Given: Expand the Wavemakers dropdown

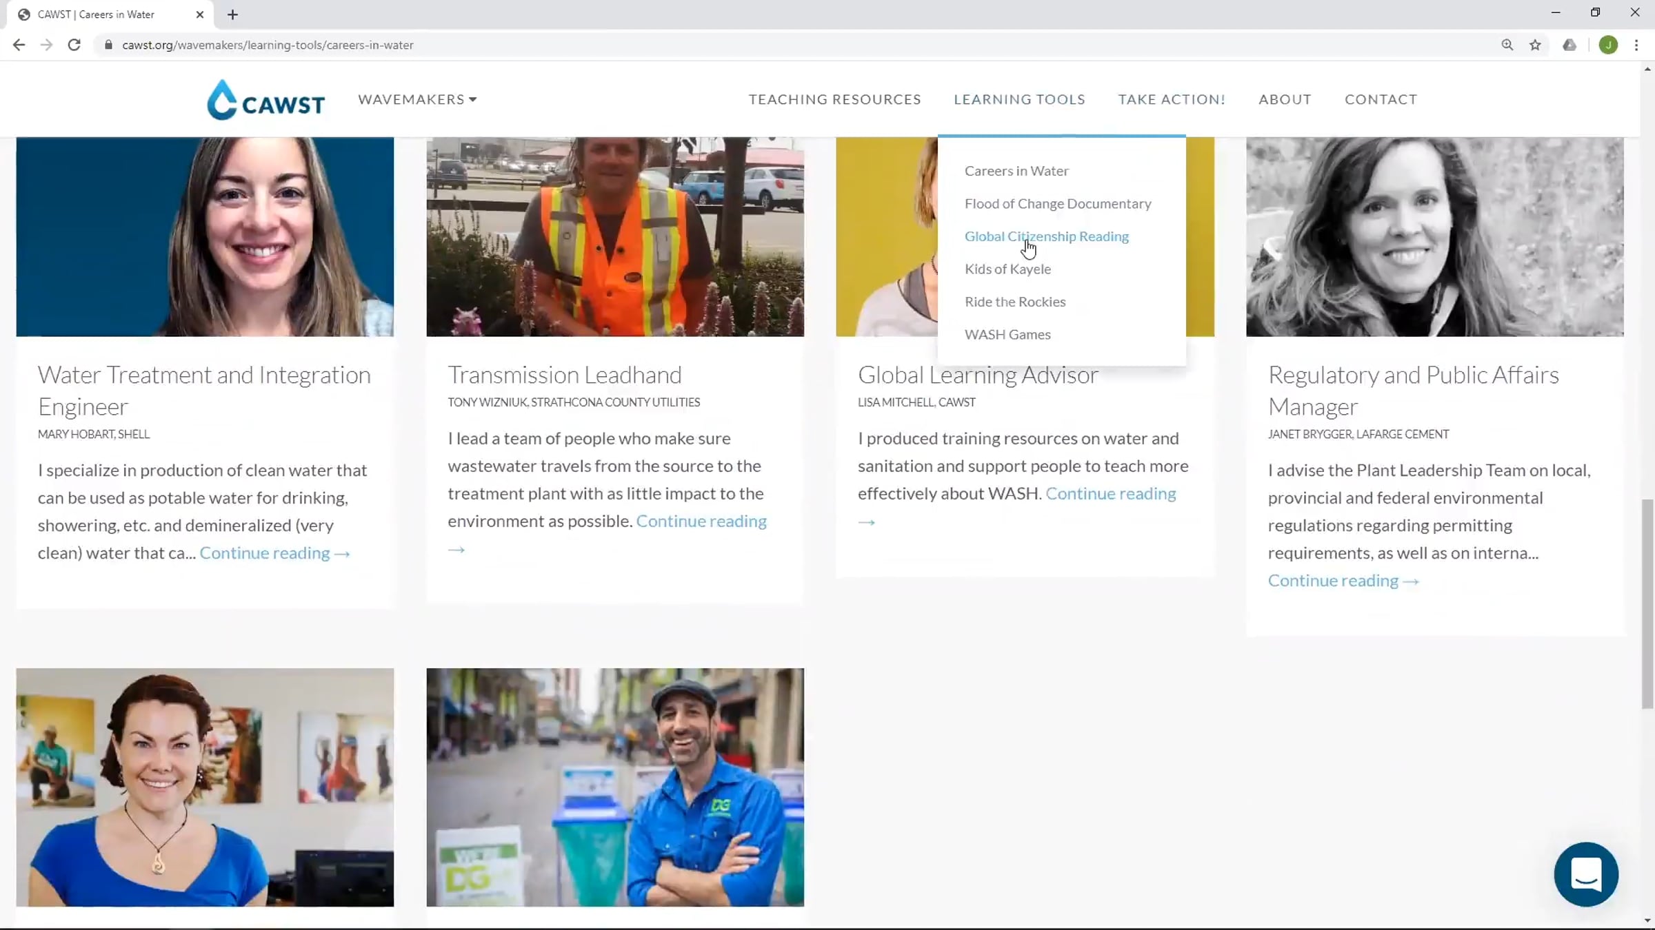Looking at the screenshot, I should click(x=417, y=99).
